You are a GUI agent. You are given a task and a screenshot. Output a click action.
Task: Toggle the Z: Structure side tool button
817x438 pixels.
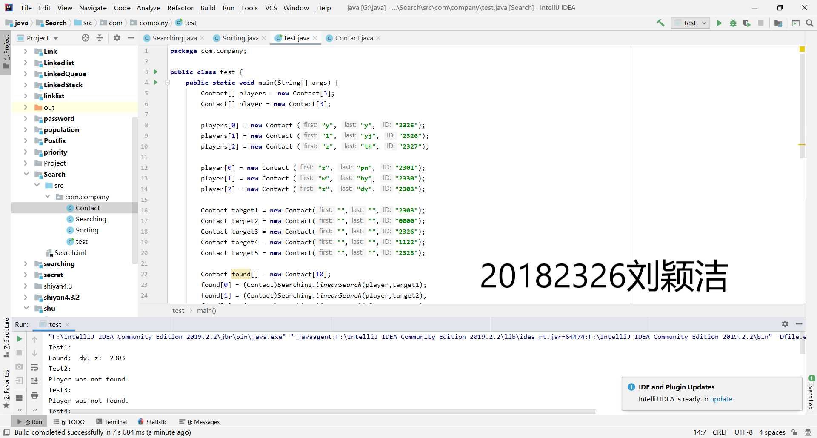pos(6,338)
